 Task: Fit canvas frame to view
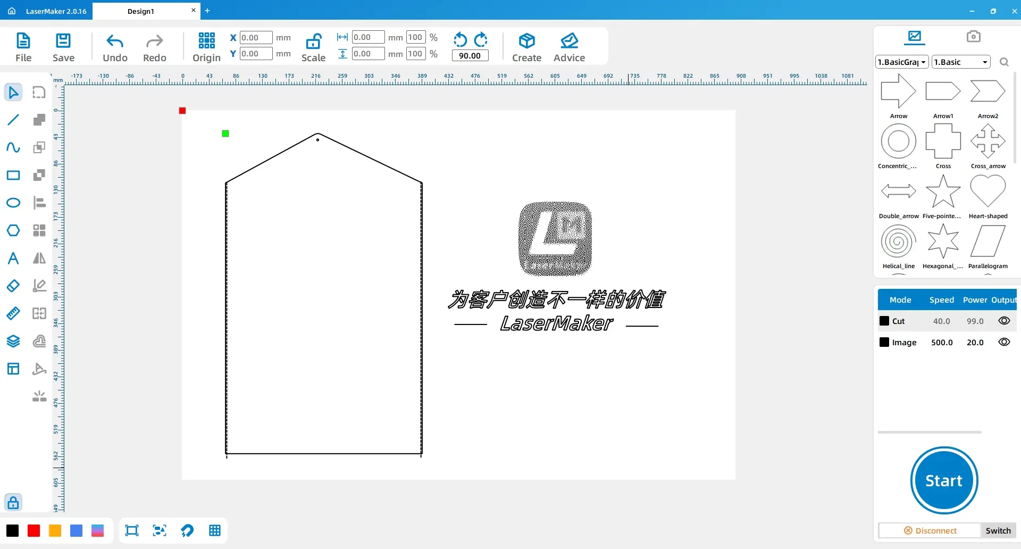coord(132,530)
